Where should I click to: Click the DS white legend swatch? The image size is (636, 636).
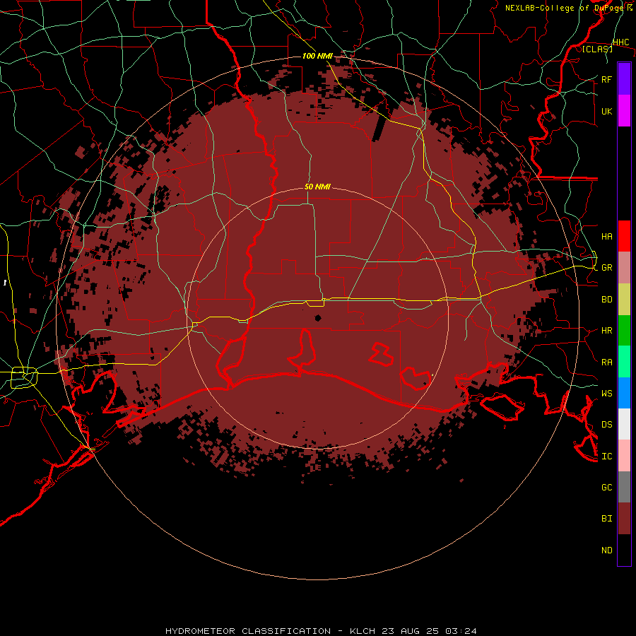(624, 424)
